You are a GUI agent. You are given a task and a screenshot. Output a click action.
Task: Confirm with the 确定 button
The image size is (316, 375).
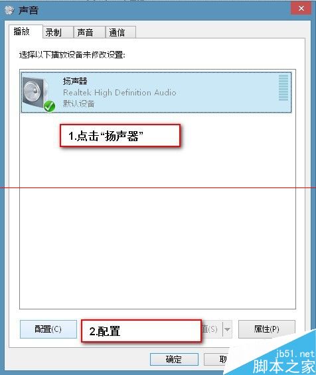click(x=174, y=359)
